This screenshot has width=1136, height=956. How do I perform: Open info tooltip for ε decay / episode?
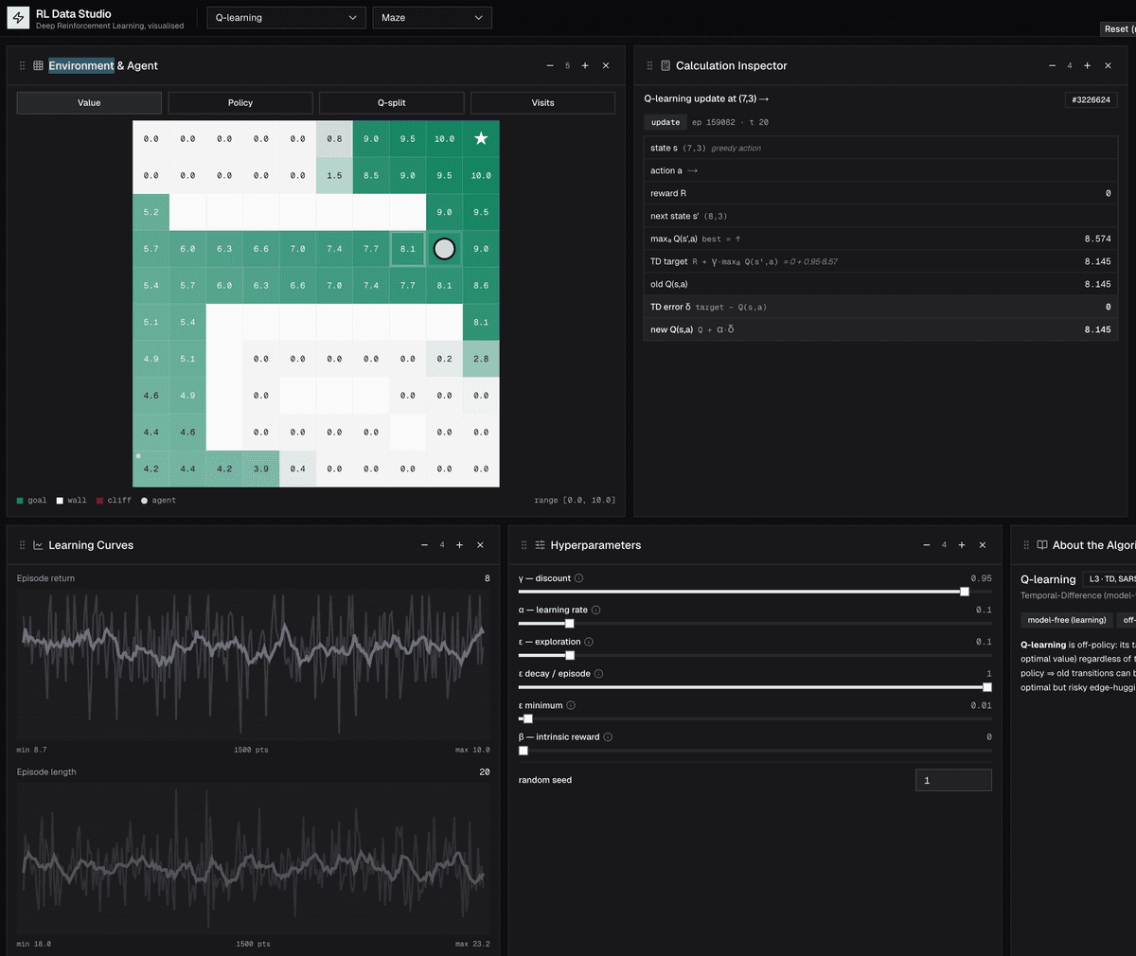click(599, 674)
